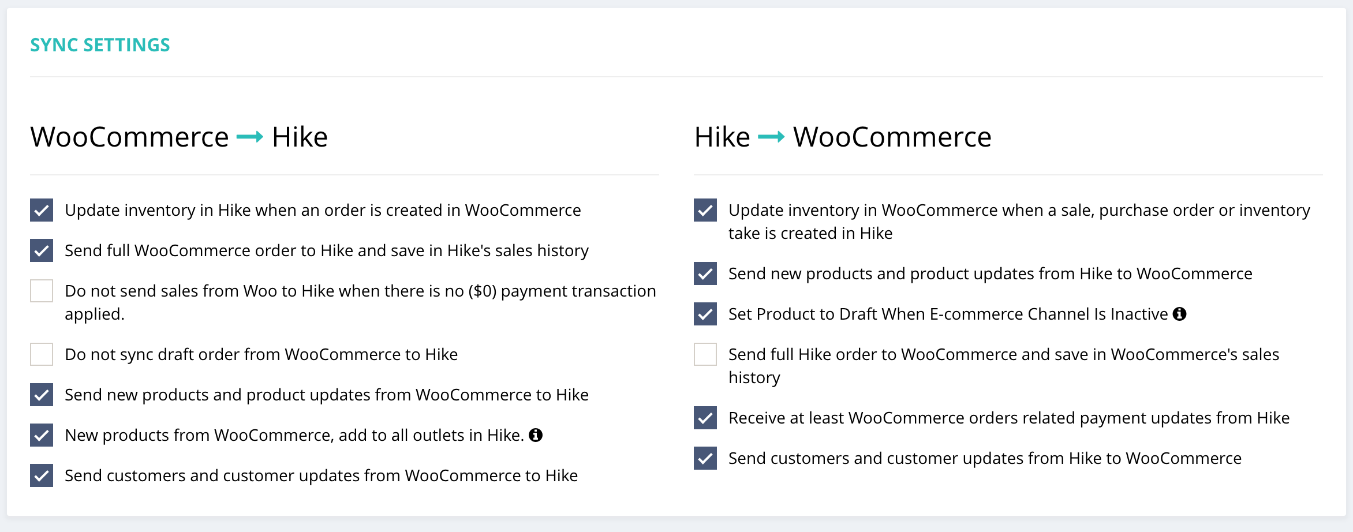Click the WooCommerce word in right column heading
This screenshot has height=532, width=1353.
pyautogui.click(x=892, y=137)
